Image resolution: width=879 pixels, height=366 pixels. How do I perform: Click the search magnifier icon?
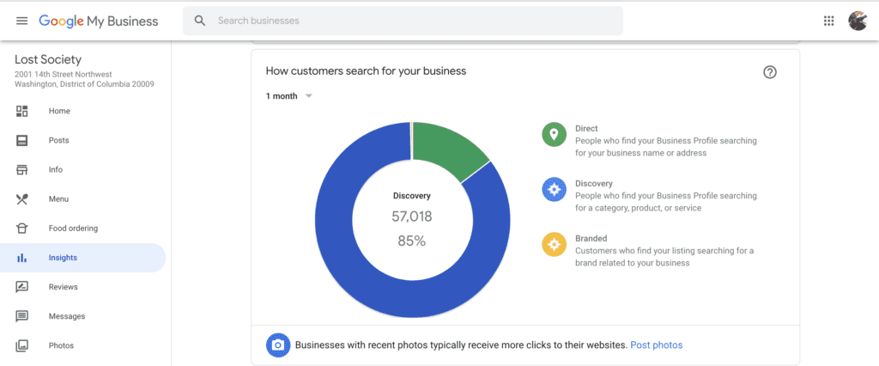click(x=200, y=21)
